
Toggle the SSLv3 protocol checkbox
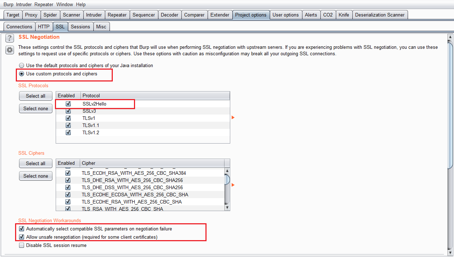[x=68, y=111]
